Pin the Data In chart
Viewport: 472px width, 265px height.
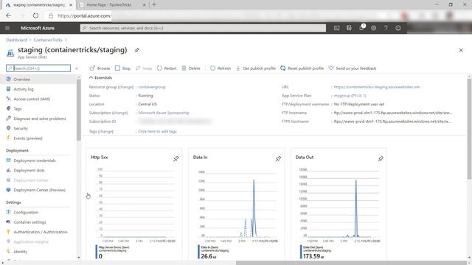(x=279, y=158)
